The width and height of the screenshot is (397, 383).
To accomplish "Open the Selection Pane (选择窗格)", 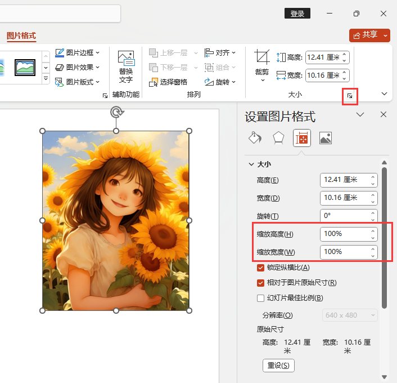I will point(168,82).
